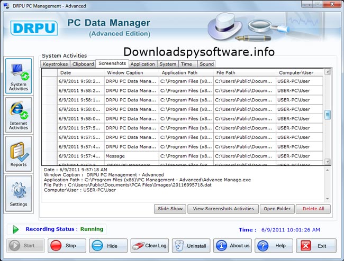Click the 'Running' recording status text
This screenshot has width=344, height=261.
pyautogui.click(x=92, y=229)
